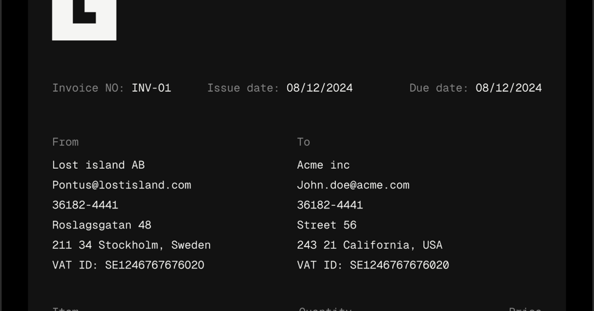The image size is (594, 311).
Task: Edit sender VAT ID field
Action: click(x=128, y=265)
